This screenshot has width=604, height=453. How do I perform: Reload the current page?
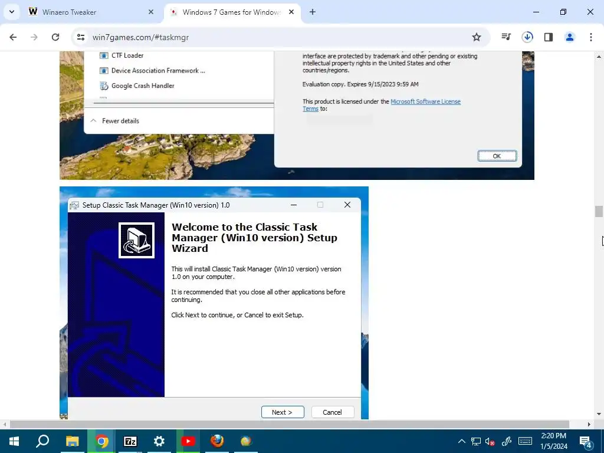[55, 37]
